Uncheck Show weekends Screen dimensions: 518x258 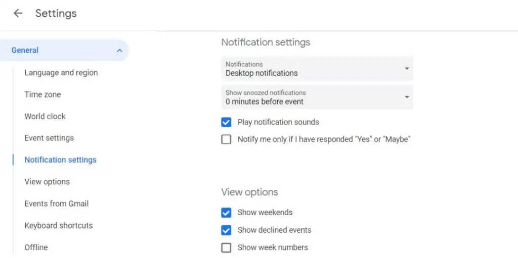[x=226, y=213]
